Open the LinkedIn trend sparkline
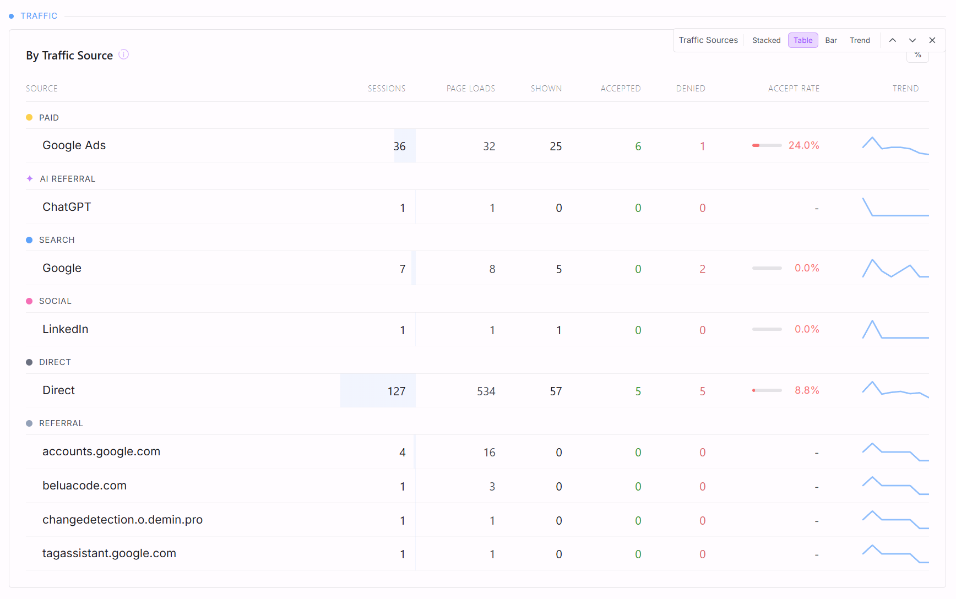This screenshot has width=956, height=599. [x=895, y=329]
